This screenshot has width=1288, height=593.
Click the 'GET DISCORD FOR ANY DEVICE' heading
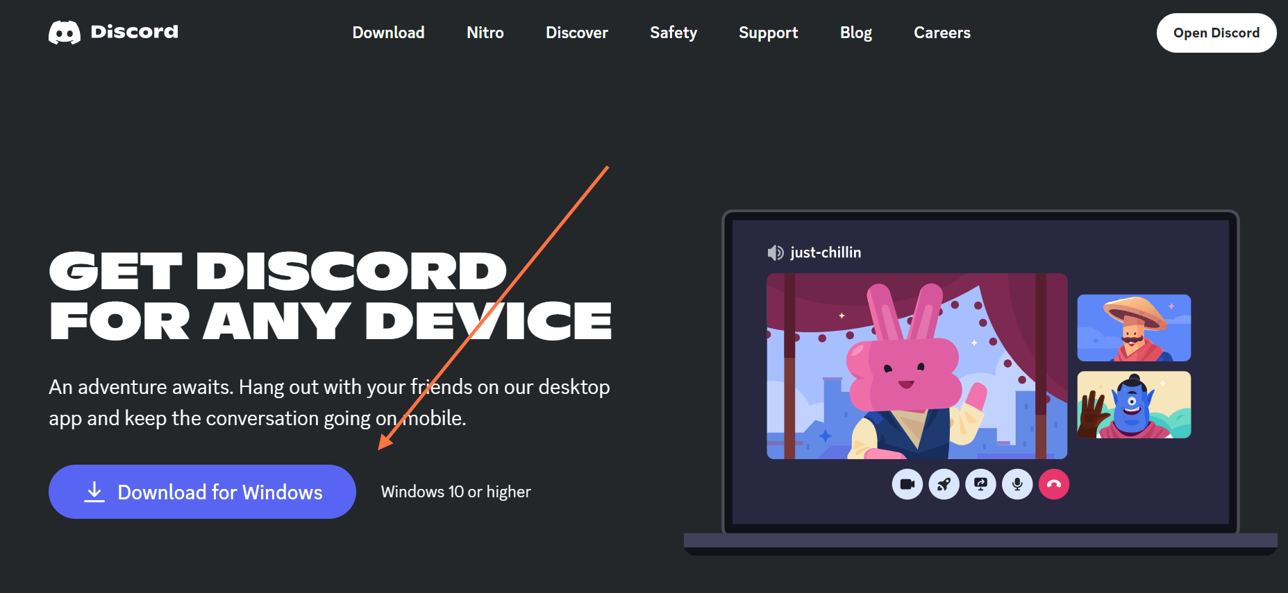(331, 296)
